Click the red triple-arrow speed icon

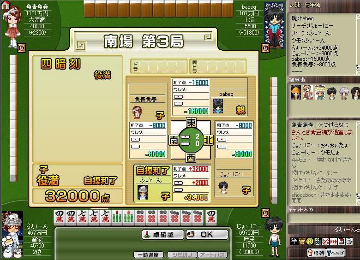pos(333,241)
